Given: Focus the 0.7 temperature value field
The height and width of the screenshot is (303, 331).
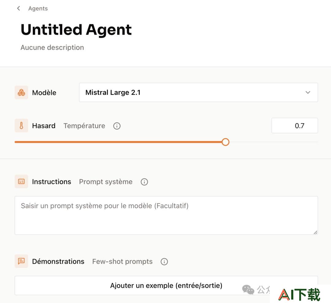Looking at the screenshot, I should pos(295,126).
